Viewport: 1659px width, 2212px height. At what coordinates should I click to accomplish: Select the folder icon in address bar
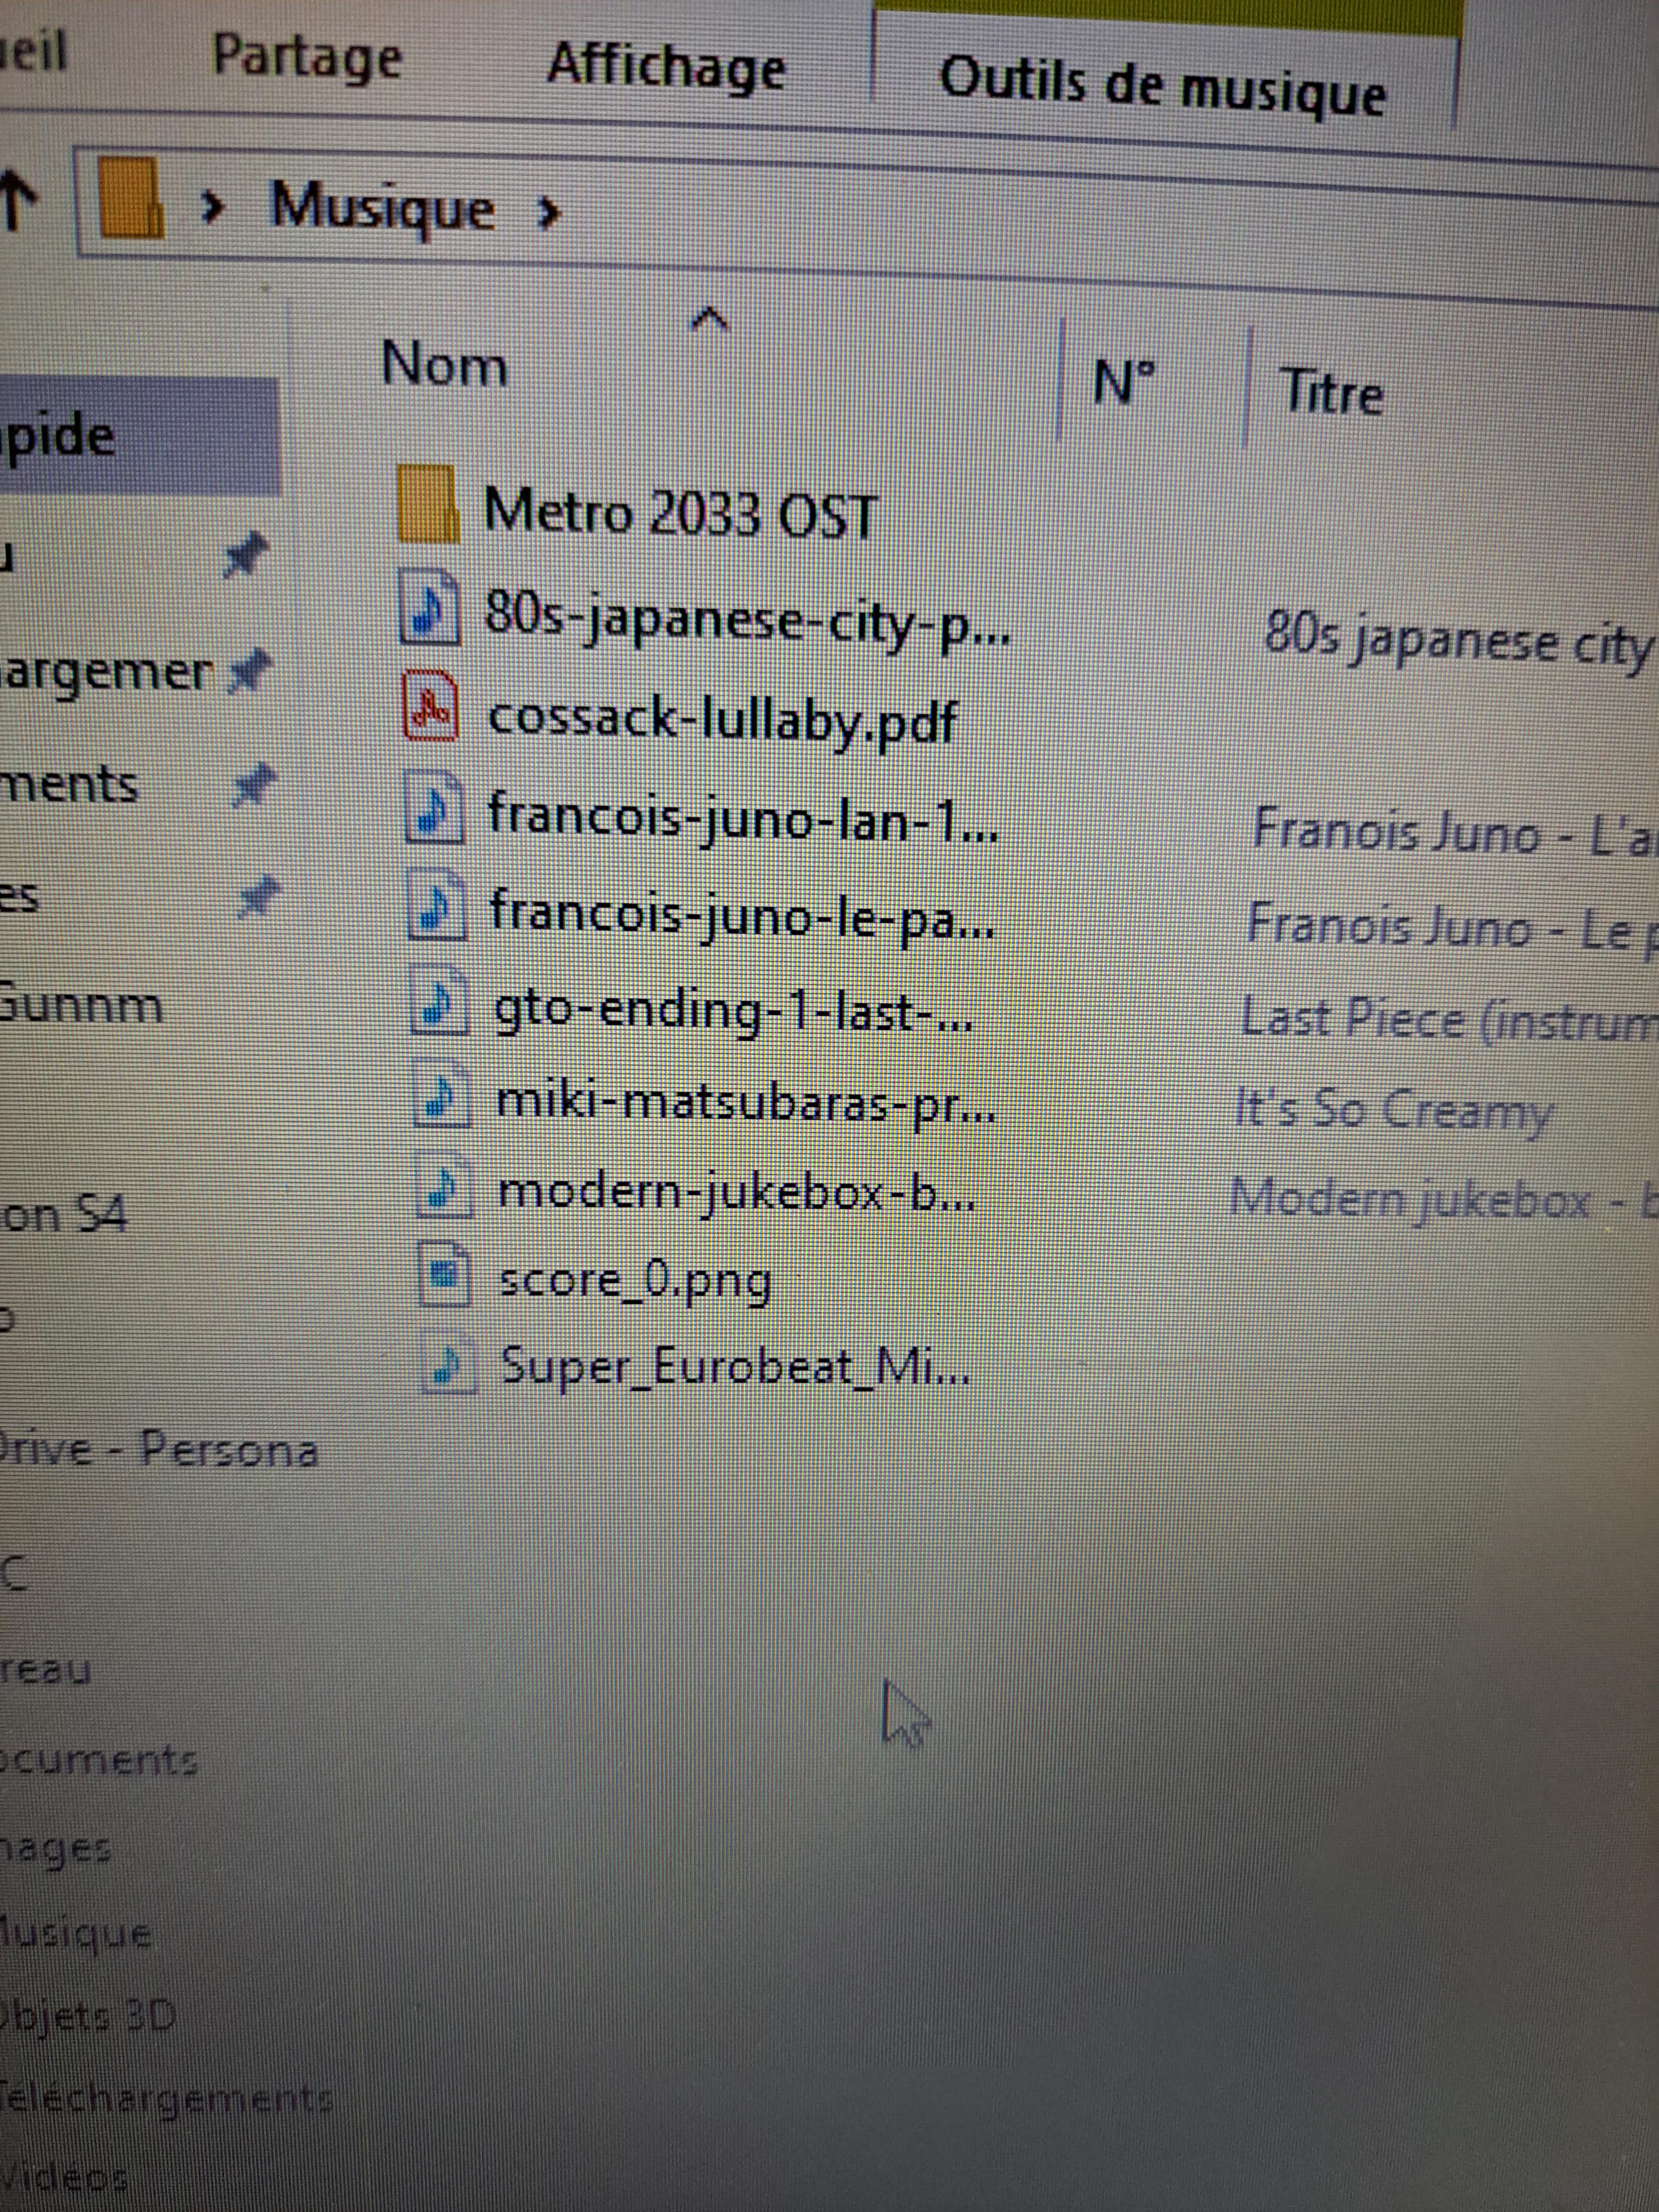coord(132,197)
